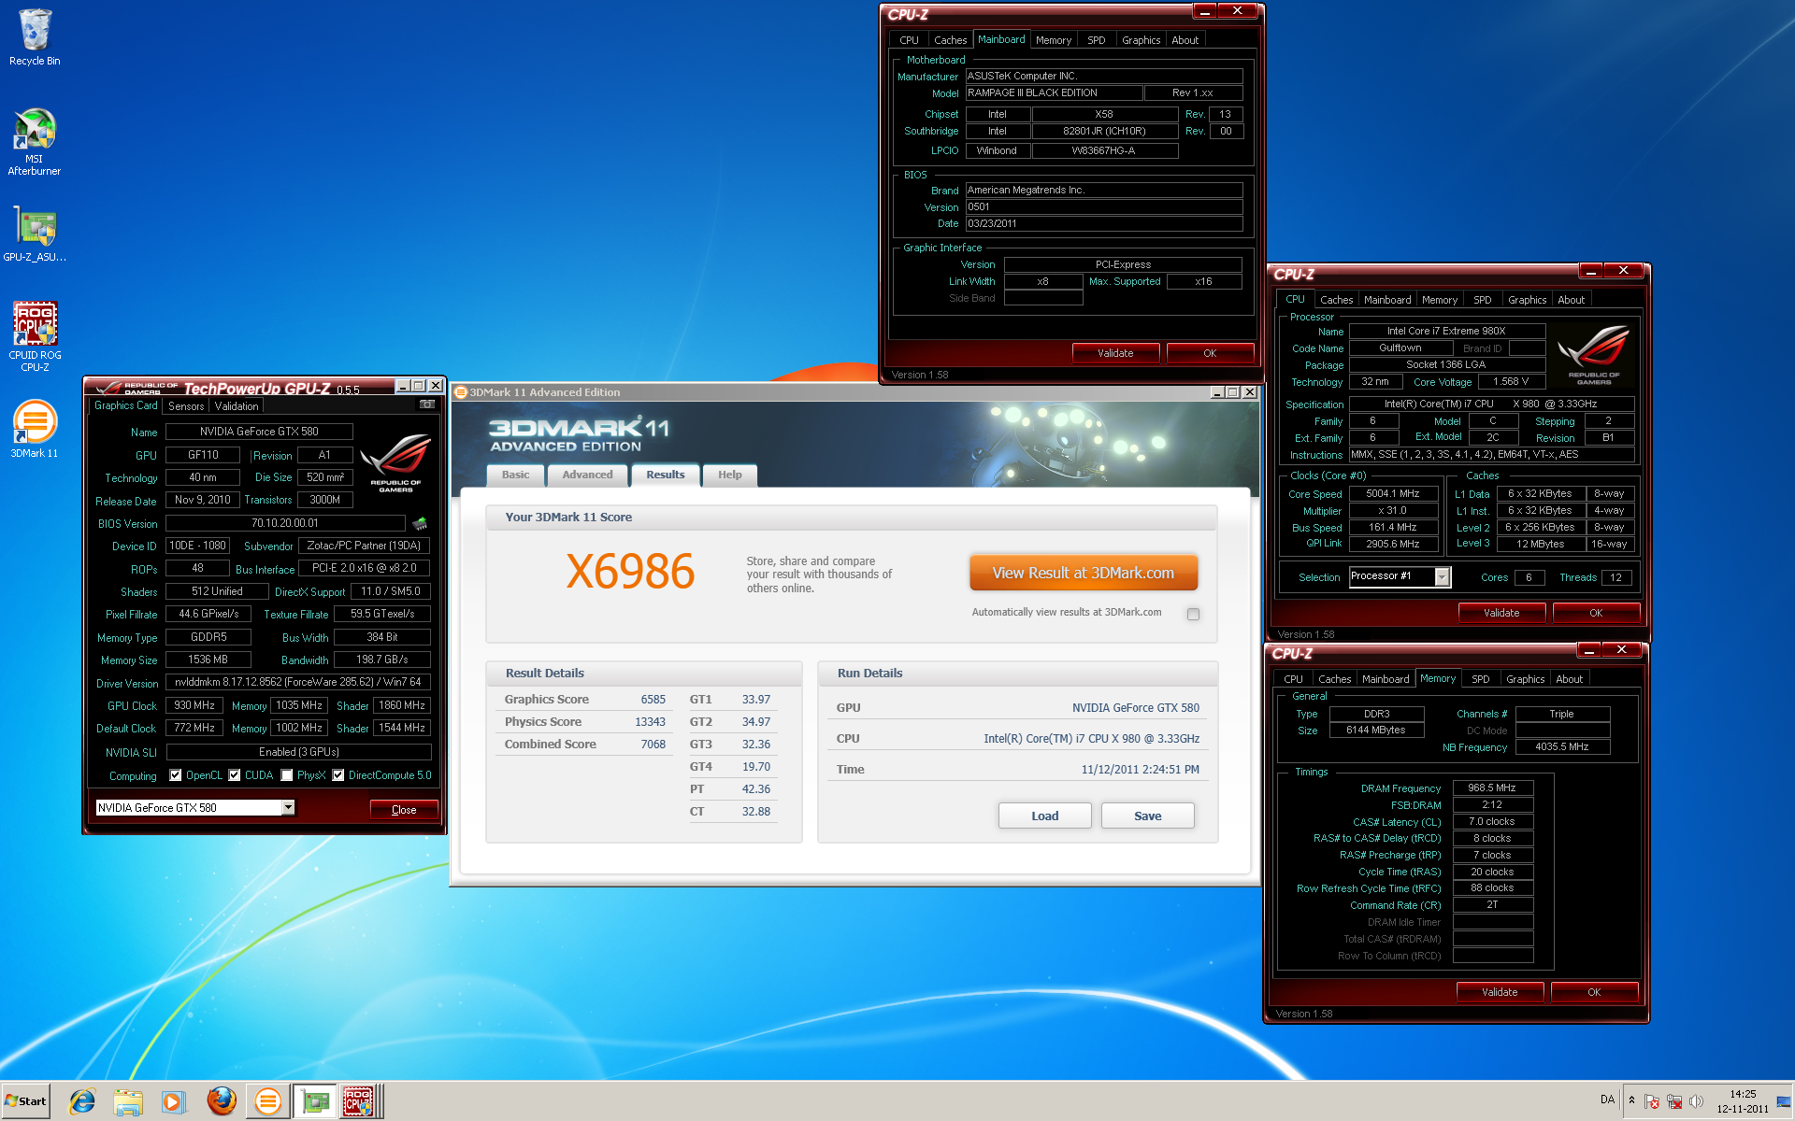Image resolution: width=1795 pixels, height=1121 pixels.
Task: Open the Start menu
Action: pyautogui.click(x=25, y=1101)
